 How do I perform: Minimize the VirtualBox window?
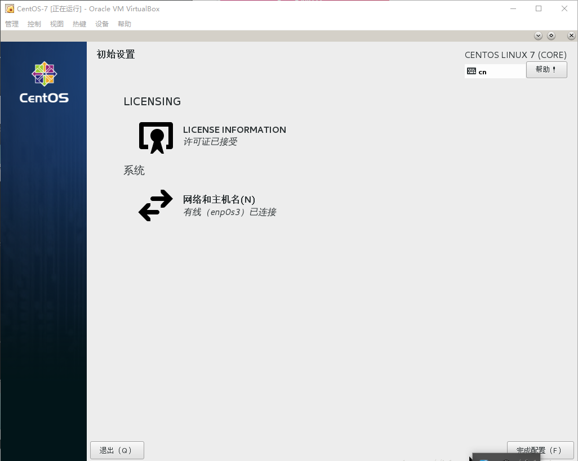[513, 8]
